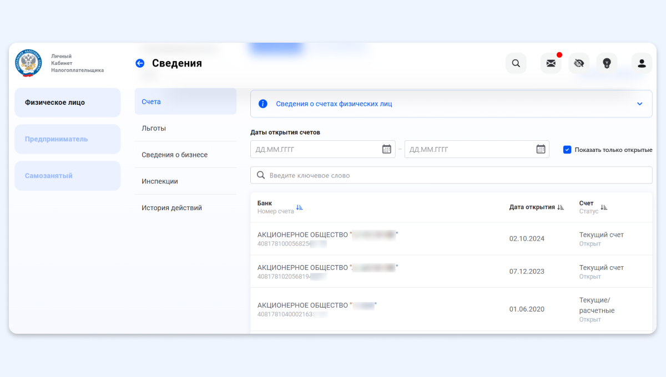
Task: Open search with the magnifier icon
Action: tap(516, 63)
